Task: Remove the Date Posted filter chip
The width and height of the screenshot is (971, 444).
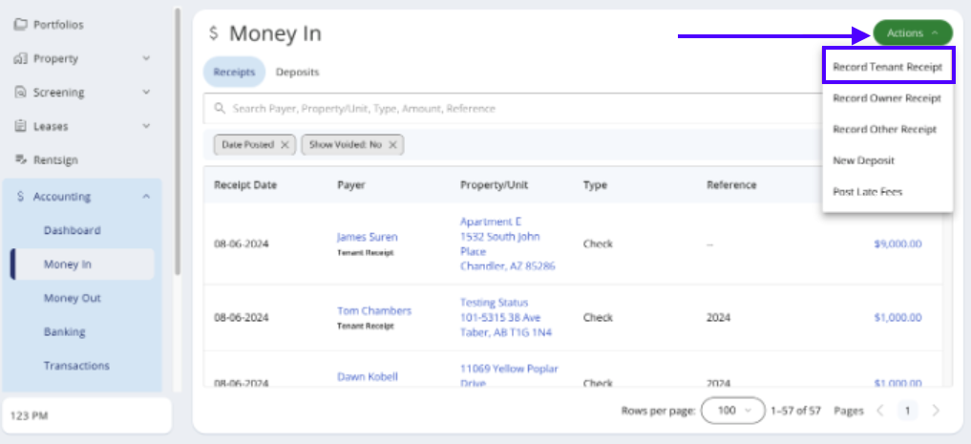Action: click(x=284, y=145)
